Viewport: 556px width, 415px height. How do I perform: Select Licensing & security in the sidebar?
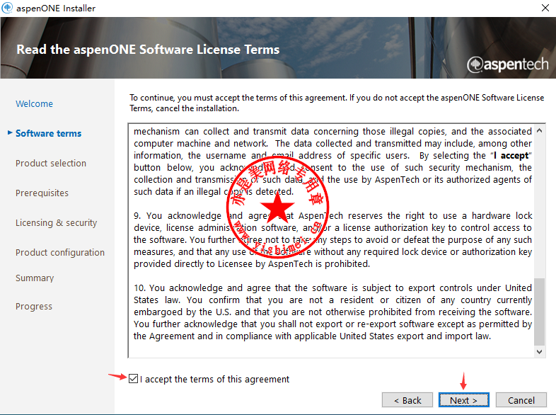tap(56, 223)
